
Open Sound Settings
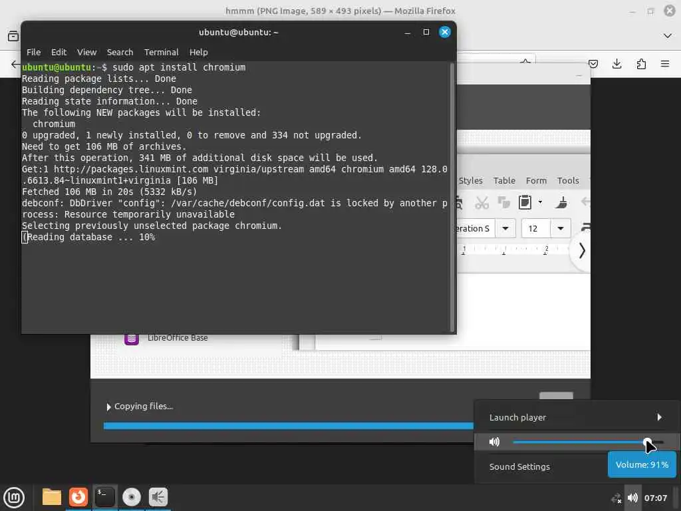pos(519,466)
